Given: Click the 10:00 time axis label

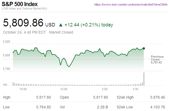Looking at the screenshot, I should pyautogui.click(x=23, y=89).
